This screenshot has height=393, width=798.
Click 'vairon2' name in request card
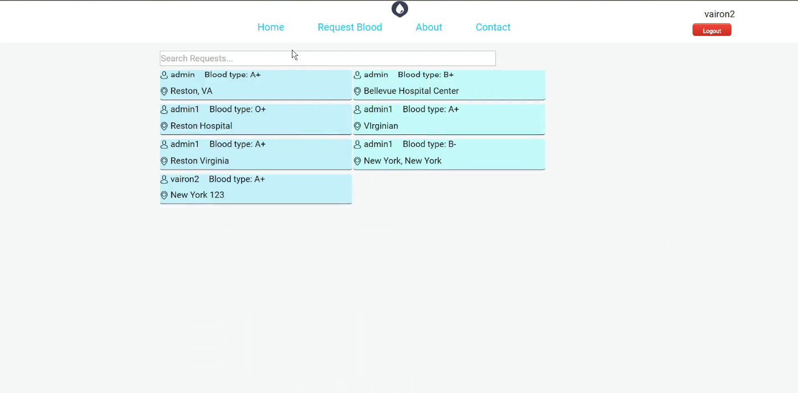point(185,179)
